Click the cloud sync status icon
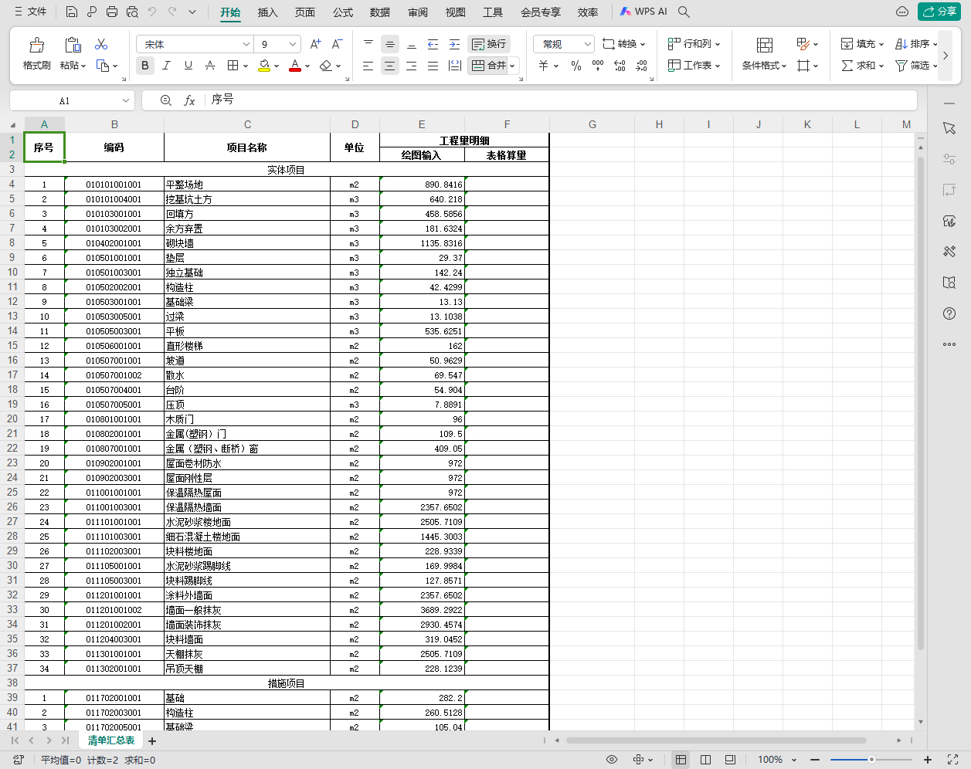The height and width of the screenshot is (769, 971). click(901, 12)
